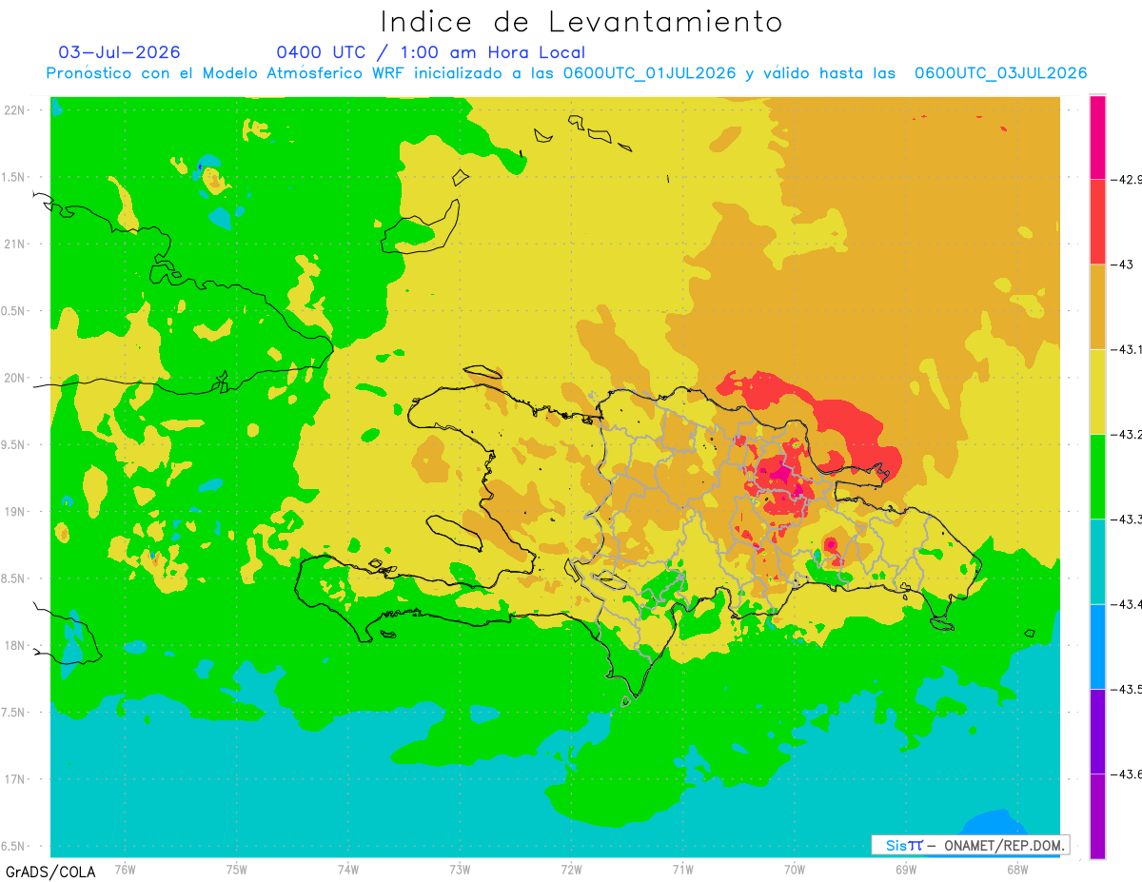Click the '72W' longitude label
The height and width of the screenshot is (882, 1142).
[x=571, y=869]
